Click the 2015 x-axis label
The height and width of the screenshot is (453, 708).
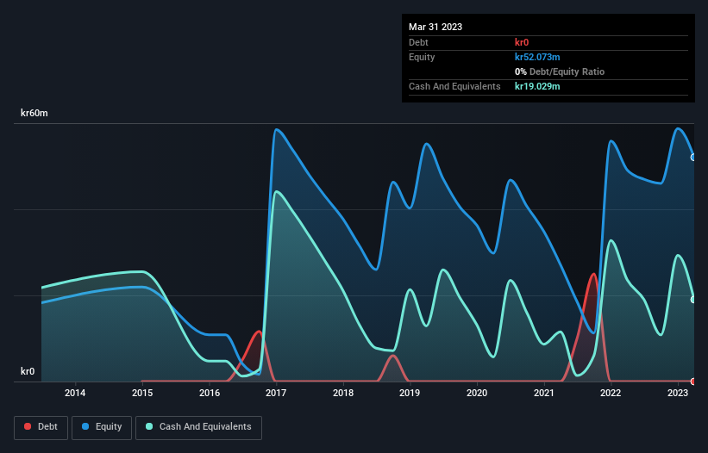[x=142, y=393]
